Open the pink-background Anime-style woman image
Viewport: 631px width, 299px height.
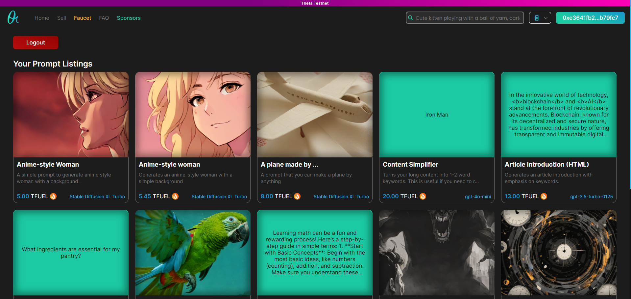pyautogui.click(x=193, y=115)
